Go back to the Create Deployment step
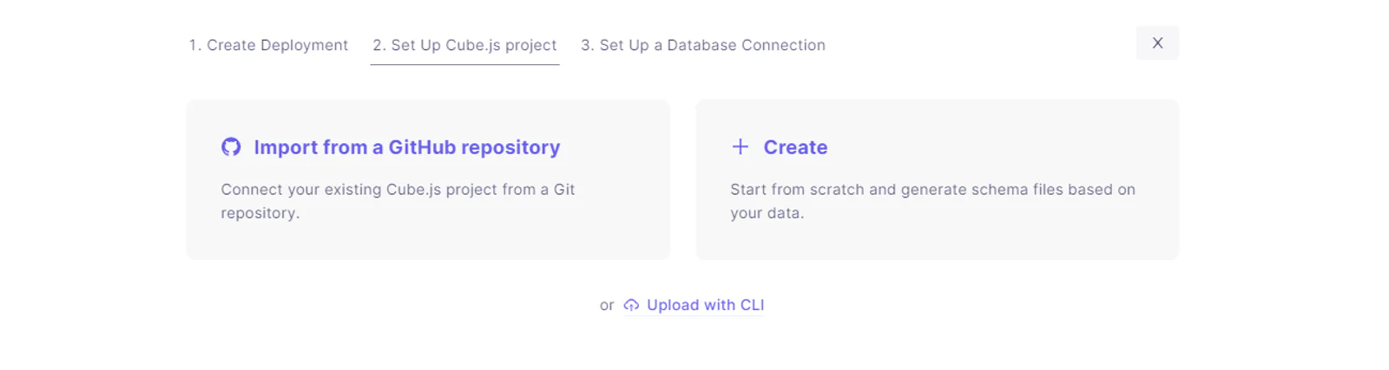 click(x=268, y=45)
